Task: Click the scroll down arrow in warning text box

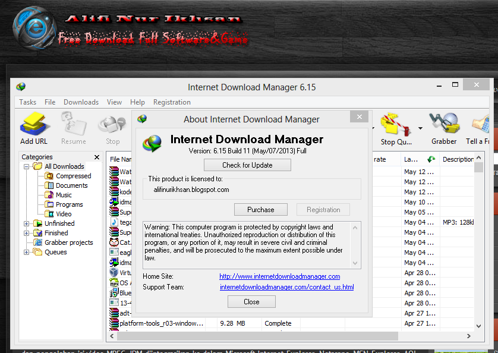Action: (x=355, y=263)
